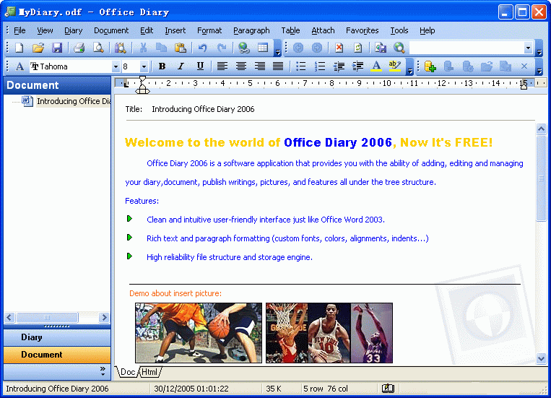Select the Document navigation pane button

(57, 355)
